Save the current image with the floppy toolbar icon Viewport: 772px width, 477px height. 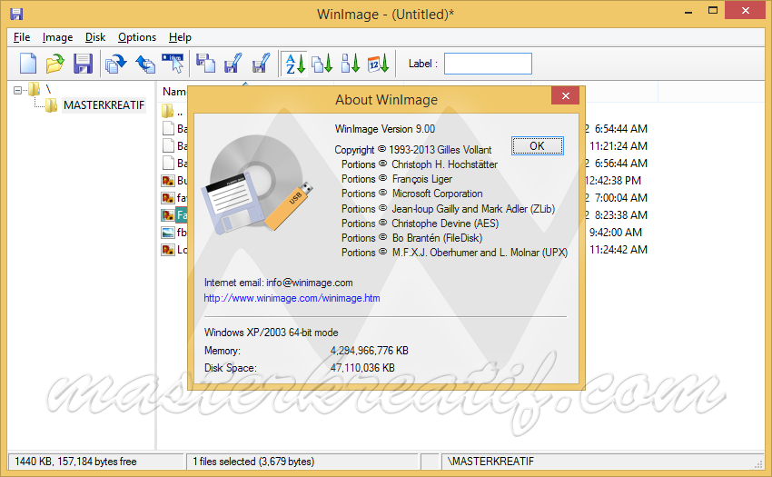[83, 64]
